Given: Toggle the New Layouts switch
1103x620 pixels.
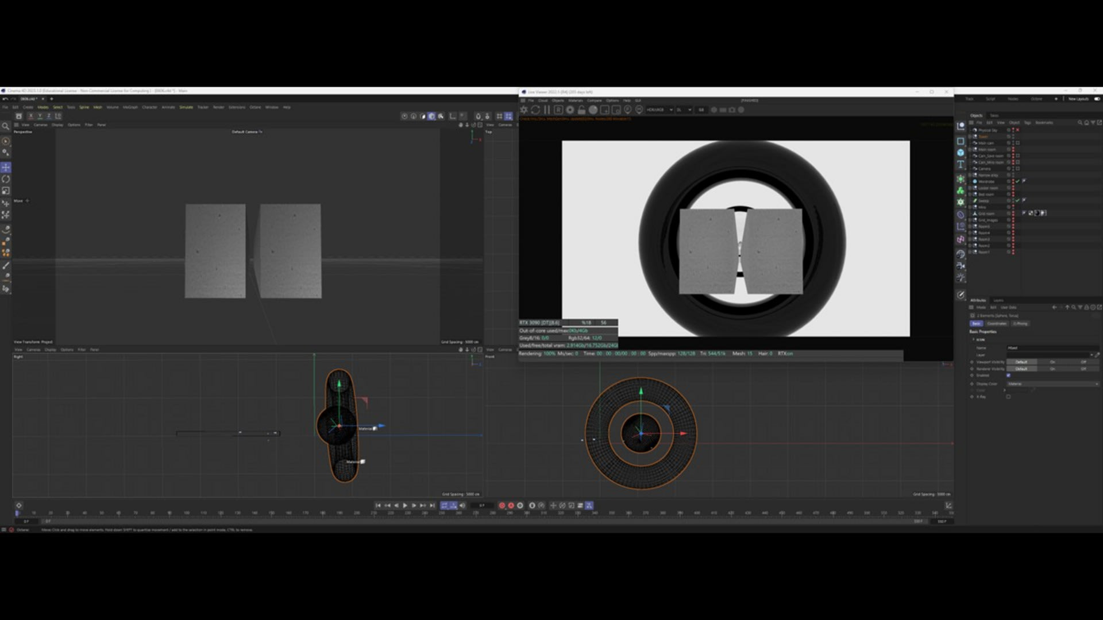Looking at the screenshot, I should 1097,99.
